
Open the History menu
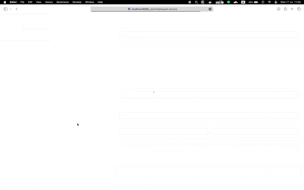[49, 2]
